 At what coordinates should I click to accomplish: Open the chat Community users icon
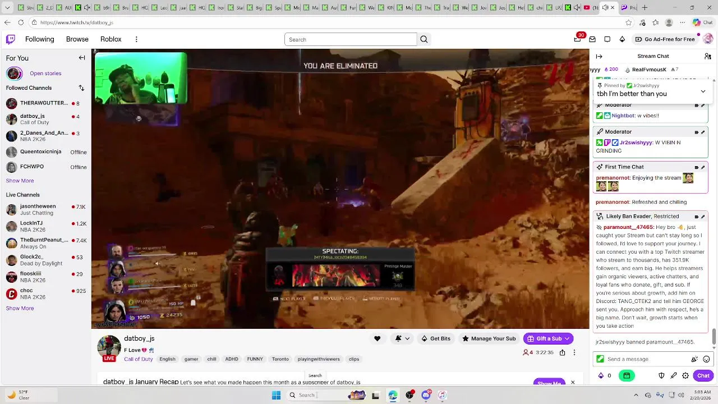[x=707, y=56]
